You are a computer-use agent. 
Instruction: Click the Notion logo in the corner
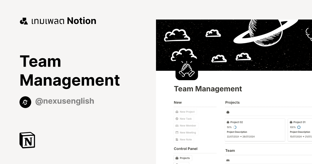point(27,140)
